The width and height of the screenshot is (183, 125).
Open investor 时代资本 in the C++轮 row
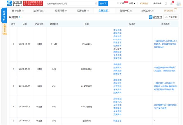coord(117,40)
